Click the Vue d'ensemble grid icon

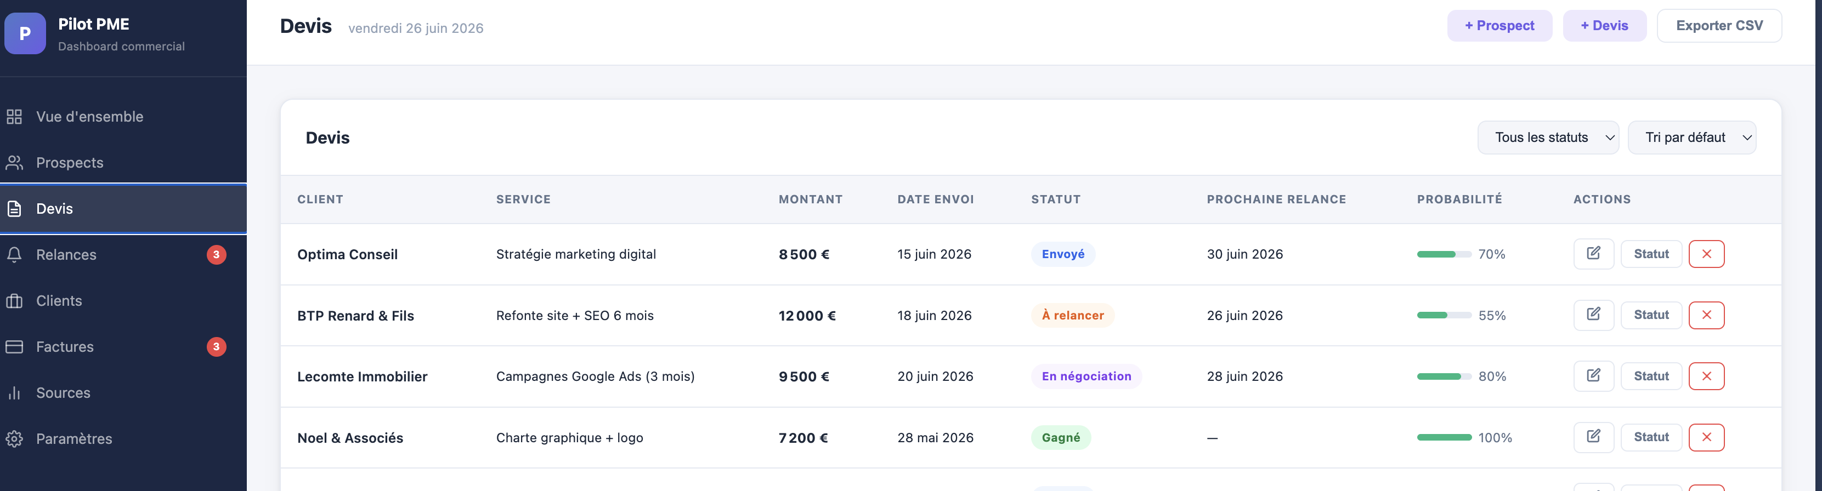coord(14,117)
